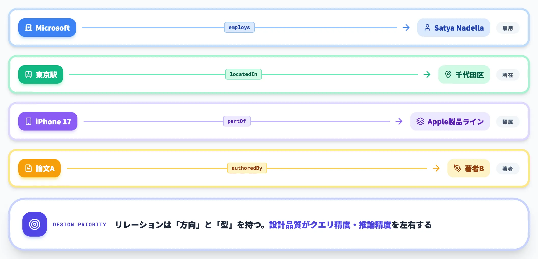Select the "Microsoft" entity name
The height and width of the screenshot is (259, 538).
(53, 28)
